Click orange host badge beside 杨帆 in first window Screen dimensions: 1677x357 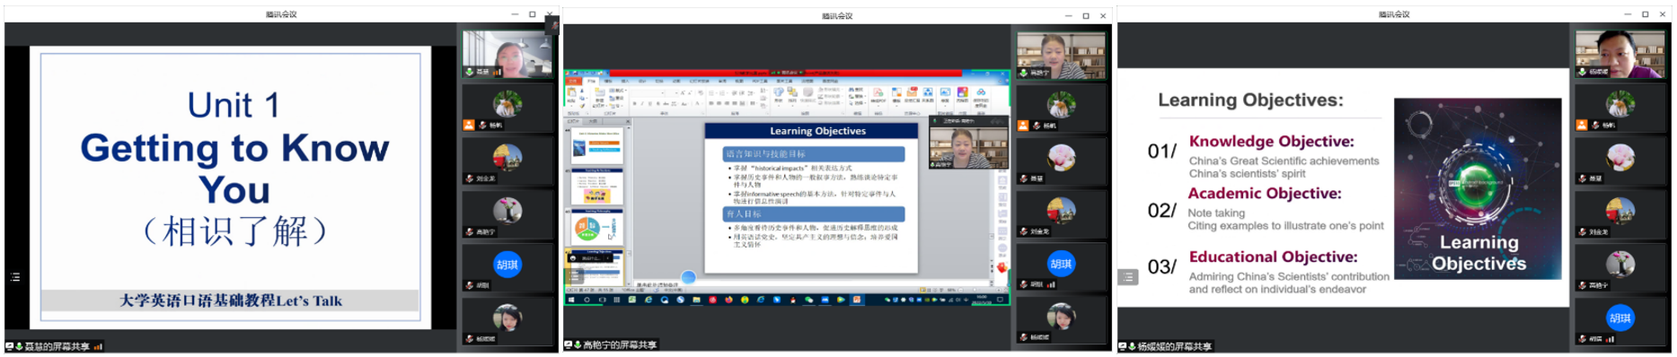(x=468, y=125)
